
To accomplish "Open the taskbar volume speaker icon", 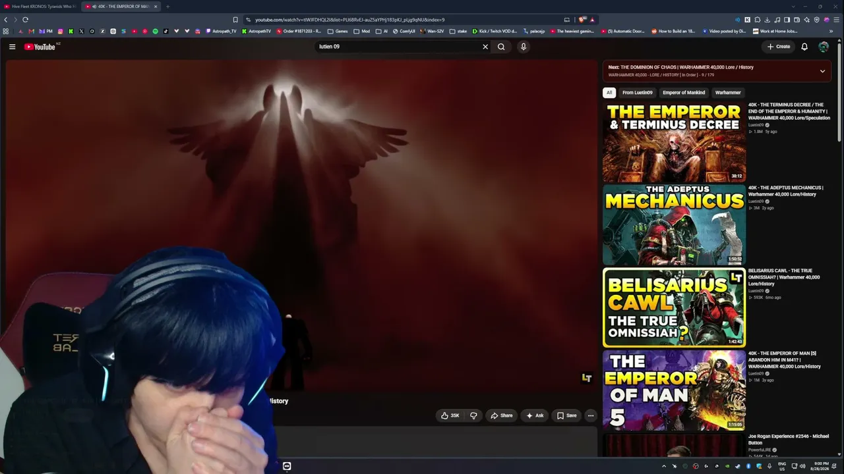I will click(x=802, y=466).
